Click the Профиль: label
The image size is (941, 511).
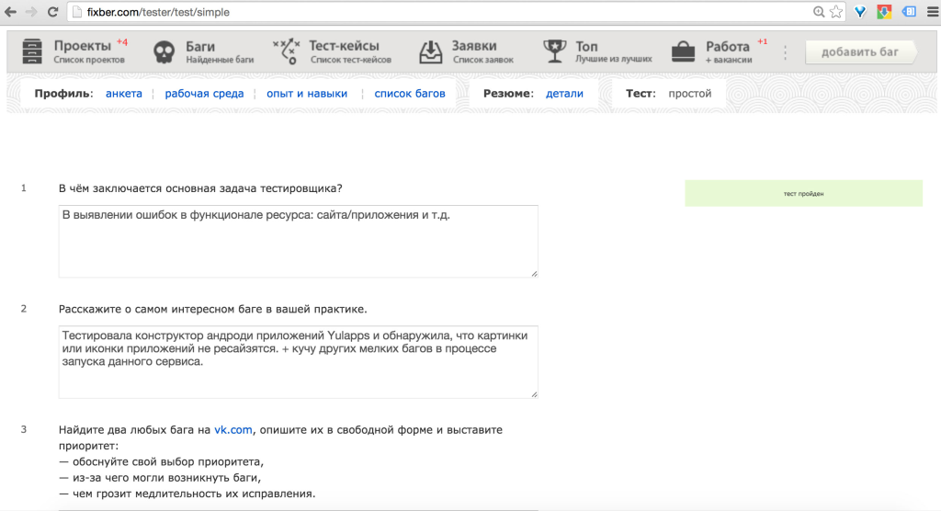[63, 94]
